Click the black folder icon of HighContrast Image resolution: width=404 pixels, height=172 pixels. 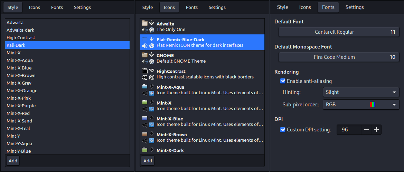coord(145,71)
